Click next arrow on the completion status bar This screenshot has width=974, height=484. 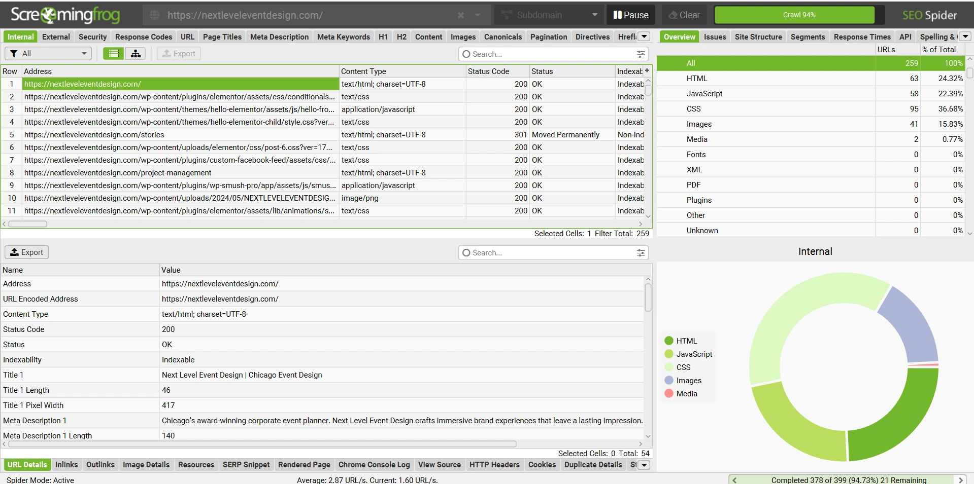pyautogui.click(x=960, y=480)
